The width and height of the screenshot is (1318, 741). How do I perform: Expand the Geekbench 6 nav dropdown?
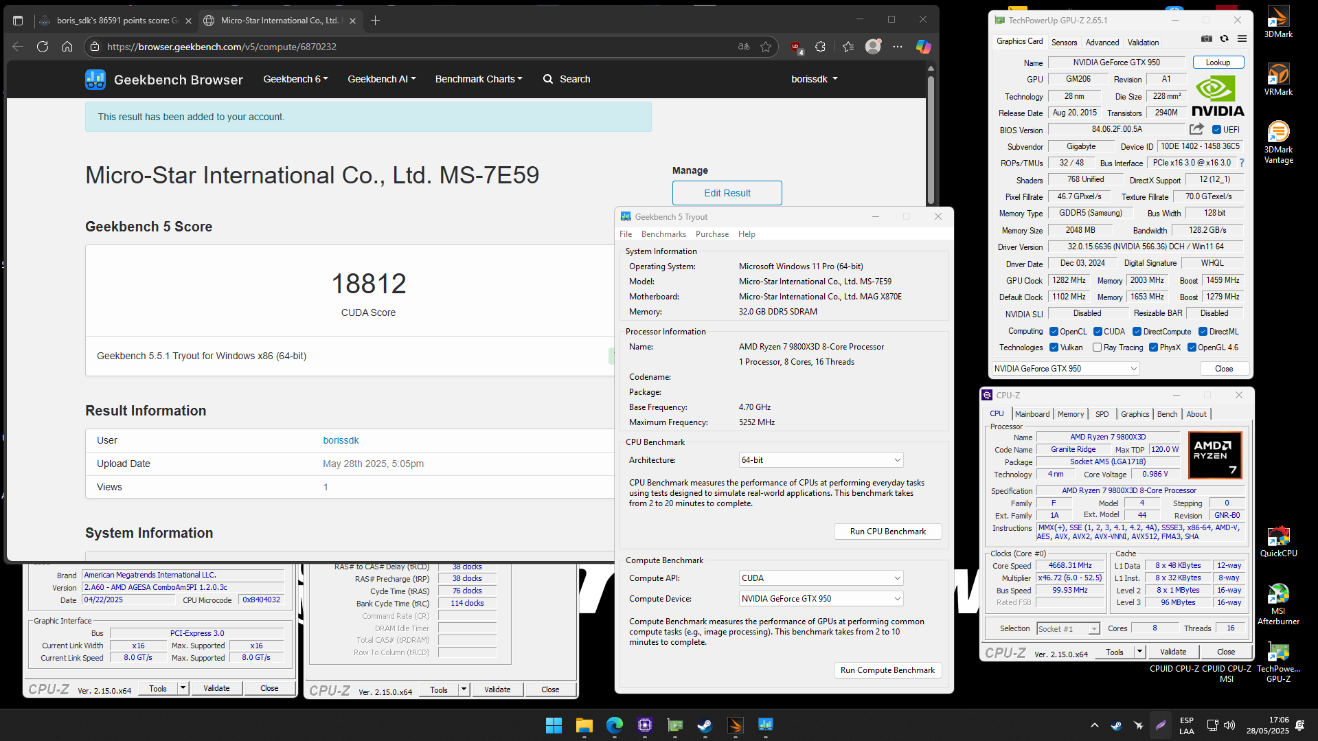click(x=295, y=79)
